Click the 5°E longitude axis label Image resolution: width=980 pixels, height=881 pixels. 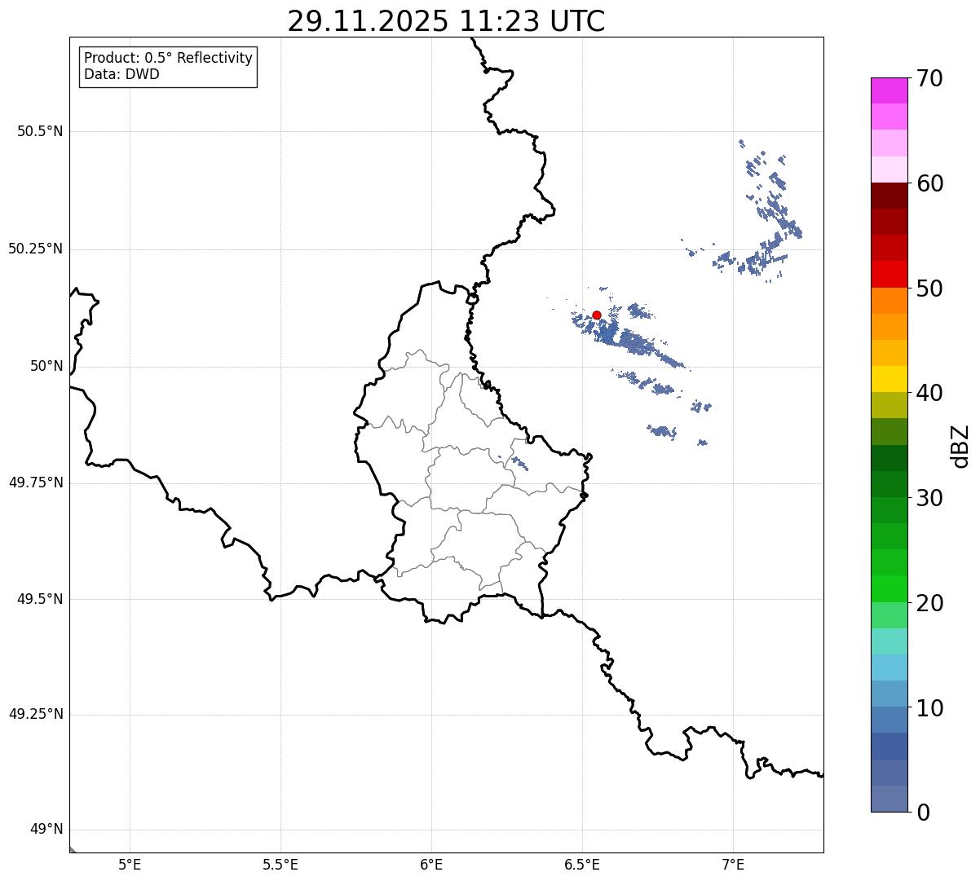130,864
